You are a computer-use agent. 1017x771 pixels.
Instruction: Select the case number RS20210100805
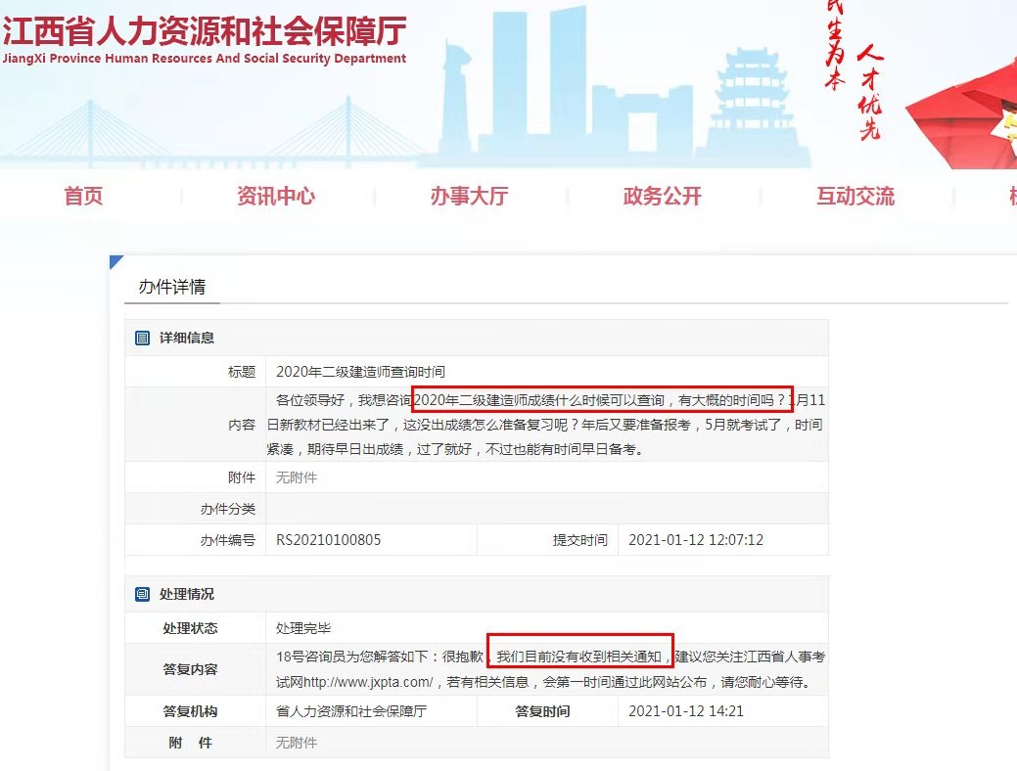pyautogui.click(x=329, y=538)
